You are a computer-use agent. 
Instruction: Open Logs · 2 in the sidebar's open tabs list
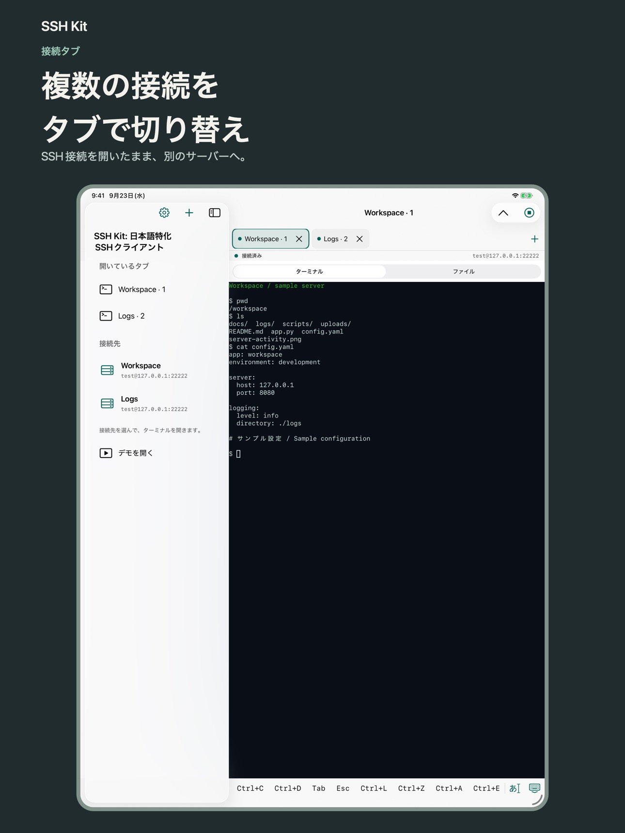156,316
